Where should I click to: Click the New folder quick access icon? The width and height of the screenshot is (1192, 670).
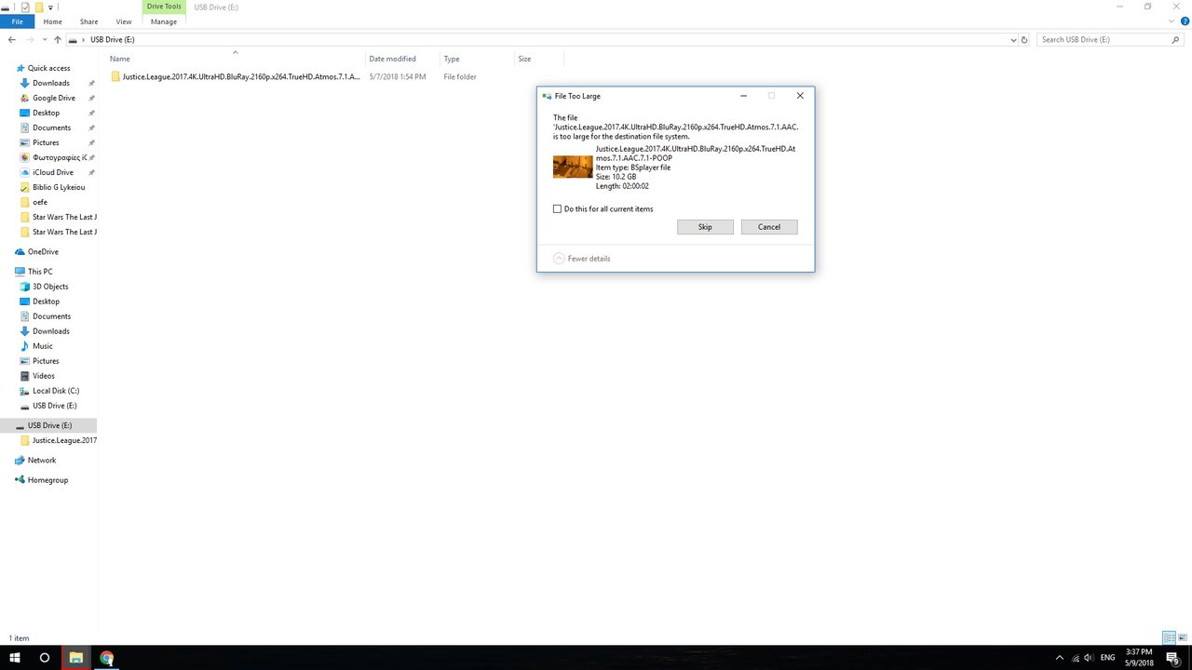[x=40, y=7]
